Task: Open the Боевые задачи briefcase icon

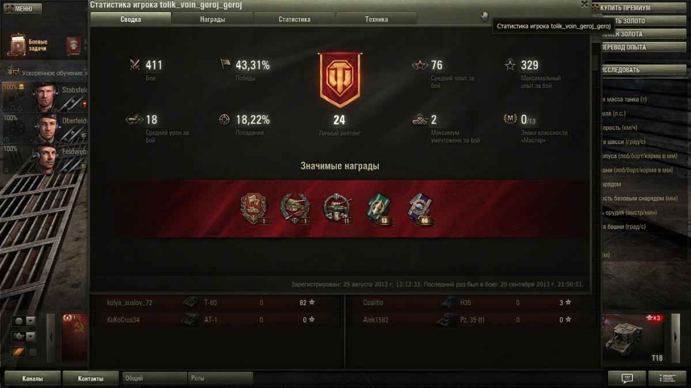Action: (18, 45)
